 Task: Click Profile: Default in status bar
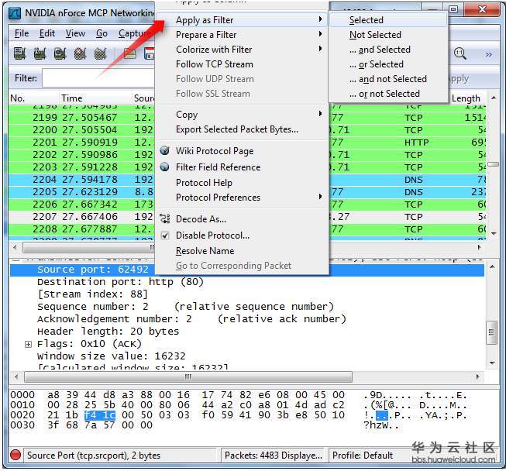[363, 456]
